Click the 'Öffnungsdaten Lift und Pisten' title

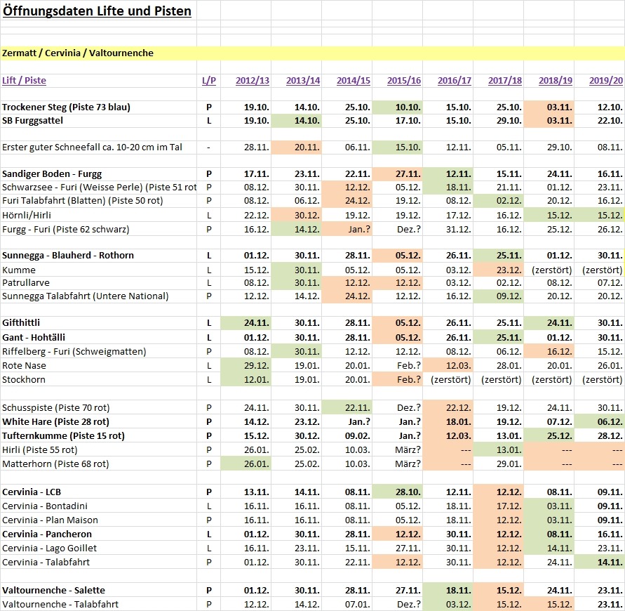(97, 11)
